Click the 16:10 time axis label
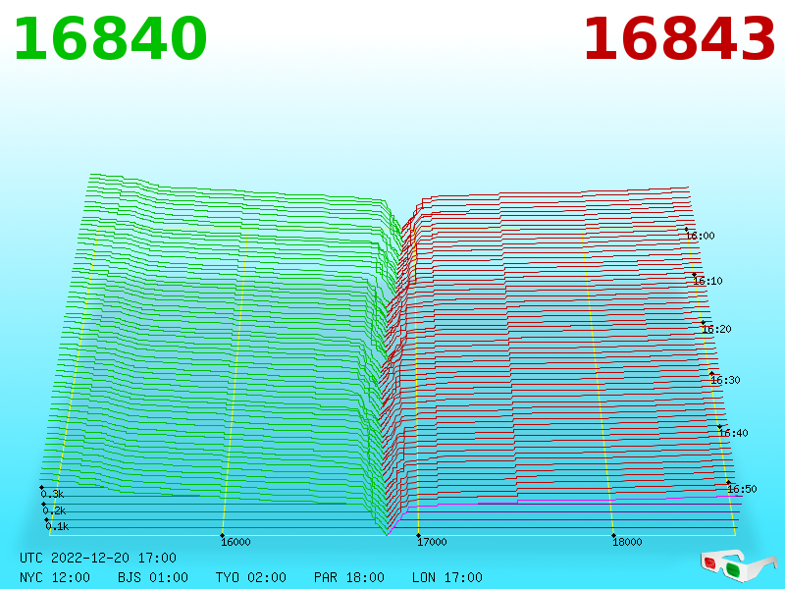Image resolution: width=785 pixels, height=589 pixels. point(707,281)
